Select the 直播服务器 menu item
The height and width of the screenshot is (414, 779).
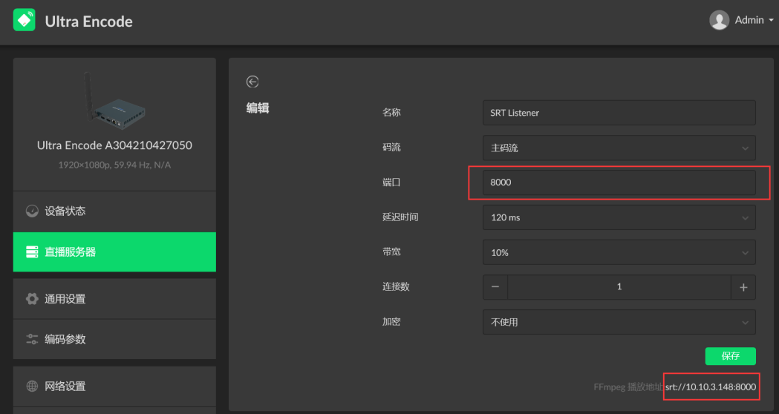(x=115, y=252)
